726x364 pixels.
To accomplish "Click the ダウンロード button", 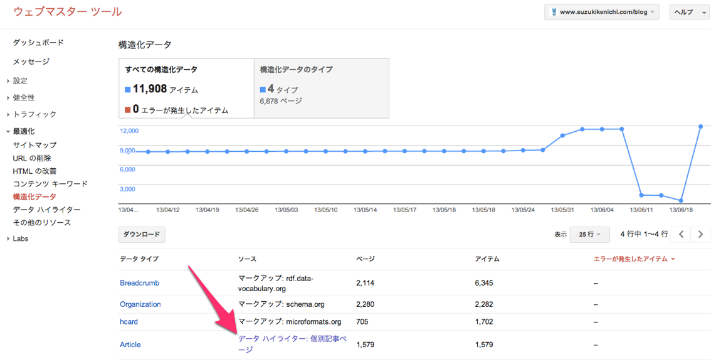I will pos(142,234).
